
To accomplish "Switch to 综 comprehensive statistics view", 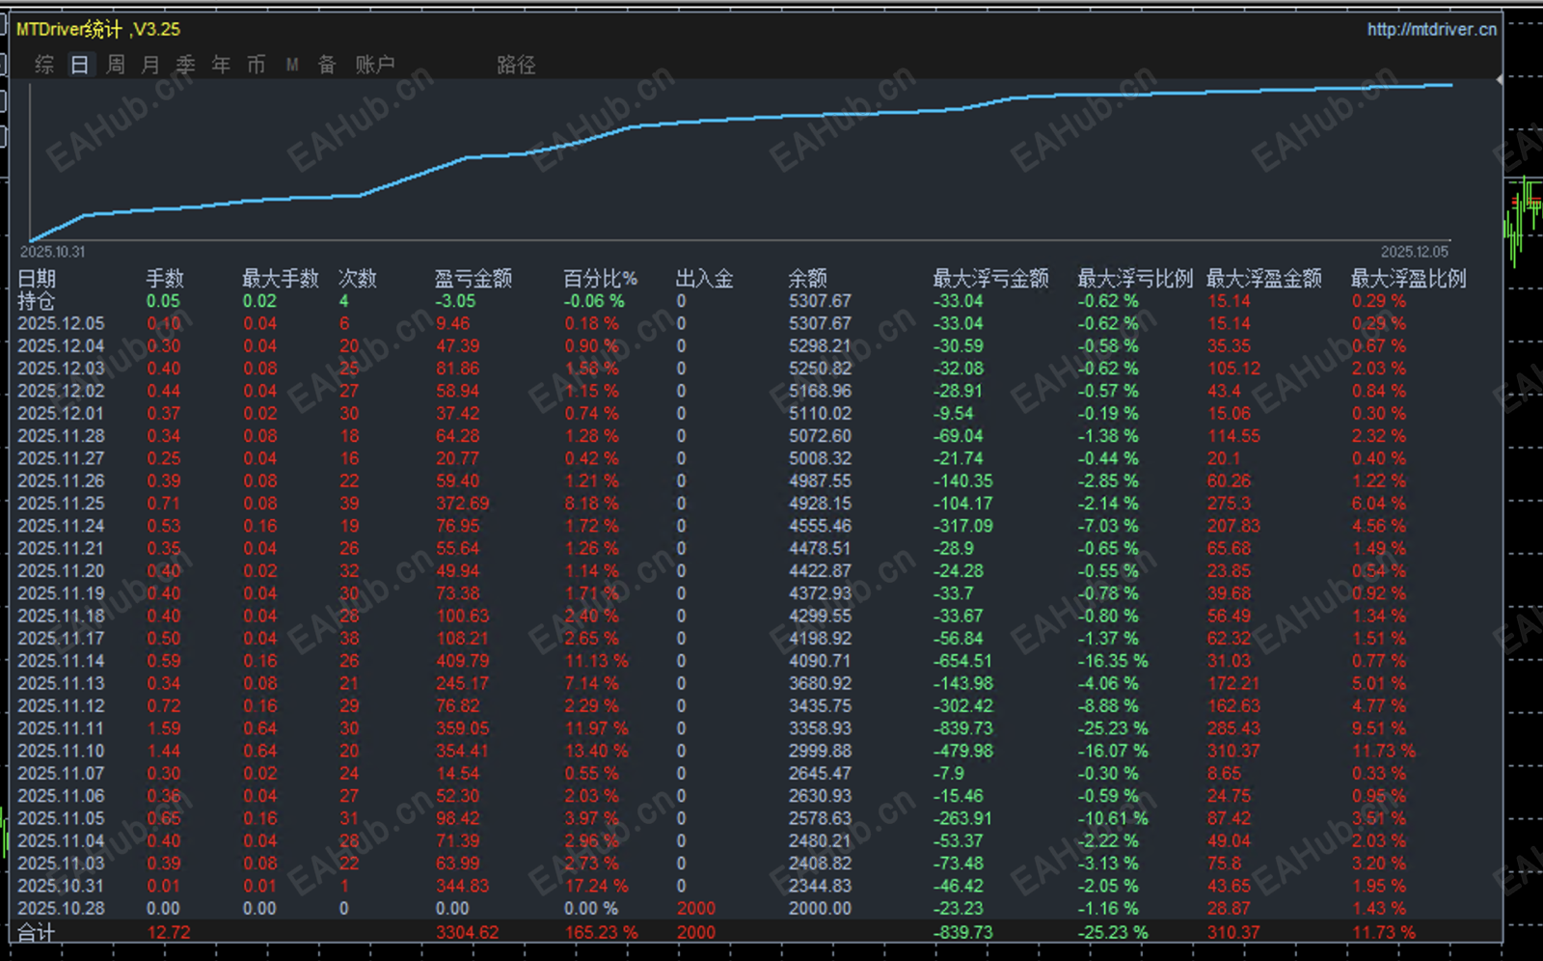I will point(42,65).
